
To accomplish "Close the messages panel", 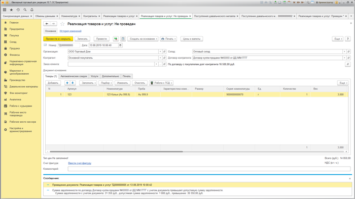I will click(x=350, y=178).
